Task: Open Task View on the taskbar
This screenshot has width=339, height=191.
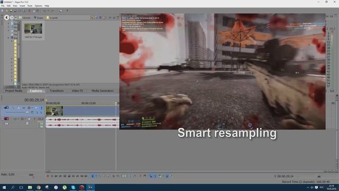Action: click(x=21, y=187)
